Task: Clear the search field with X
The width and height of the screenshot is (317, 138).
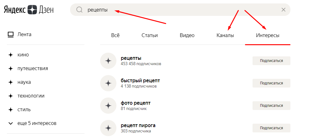Action: point(284,10)
